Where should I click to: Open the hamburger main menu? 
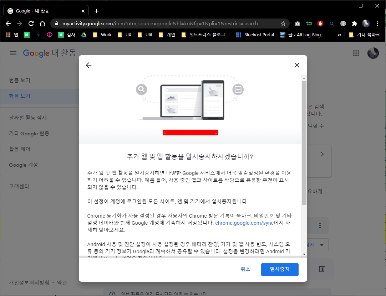[13, 53]
